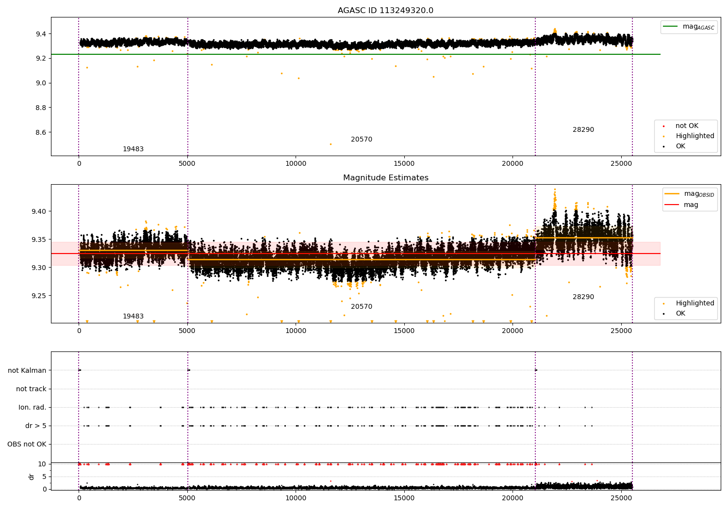Click y-tick 9.4 on top plot
The image size is (728, 509).
tap(41, 34)
